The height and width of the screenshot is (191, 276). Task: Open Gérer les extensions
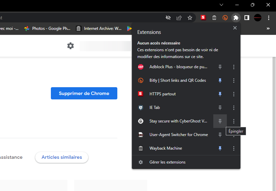tap(186, 162)
